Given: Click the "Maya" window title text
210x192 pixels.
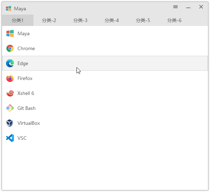Looking at the screenshot, I should point(20,9).
